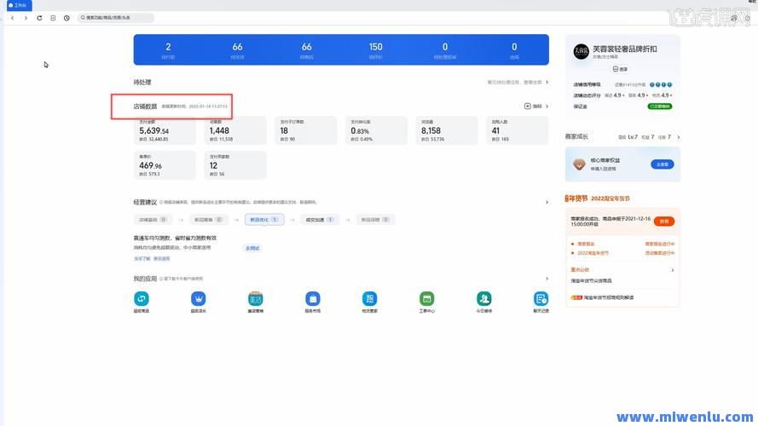Click the 去查看 button in 核心商家权益

coord(662,164)
